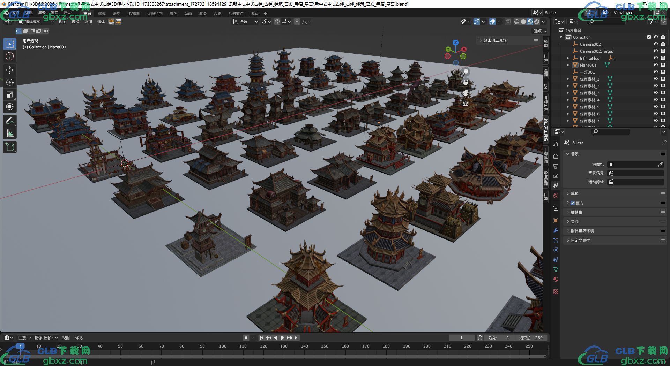Expand the 刚体世界环境 panel
Screen dimensions: 670x366
(x=615, y=231)
